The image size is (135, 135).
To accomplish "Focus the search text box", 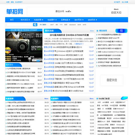I will pyautogui.click(x=20, y=25).
